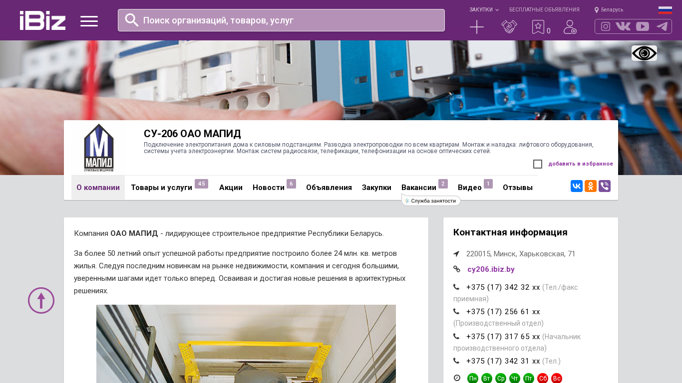Click the 'Служба занятости' badge

coord(431,200)
